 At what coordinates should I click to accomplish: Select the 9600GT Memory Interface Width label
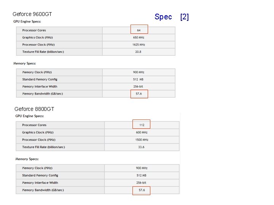pyautogui.click(x=40, y=87)
